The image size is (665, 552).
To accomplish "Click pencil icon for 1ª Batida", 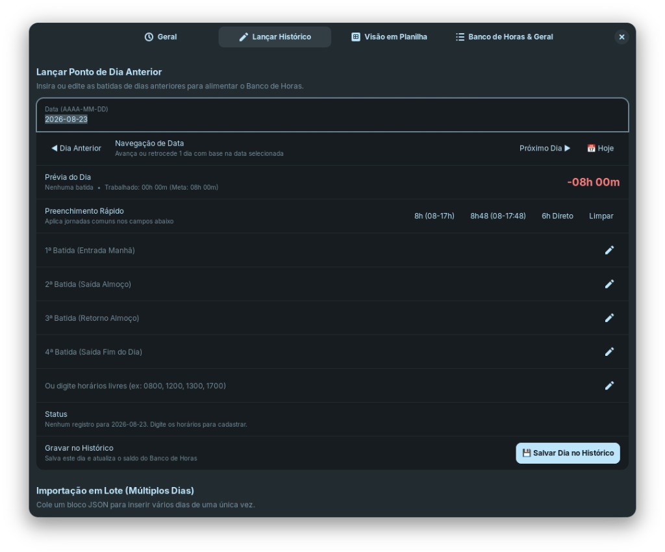I will [x=609, y=250].
